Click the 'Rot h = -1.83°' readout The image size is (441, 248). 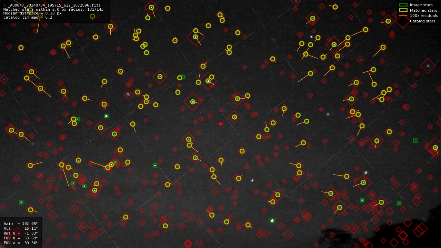(x=21, y=233)
